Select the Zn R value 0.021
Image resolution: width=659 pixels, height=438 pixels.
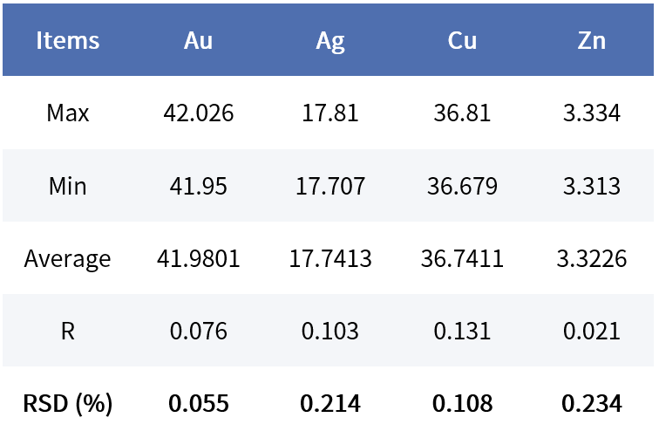(592, 332)
